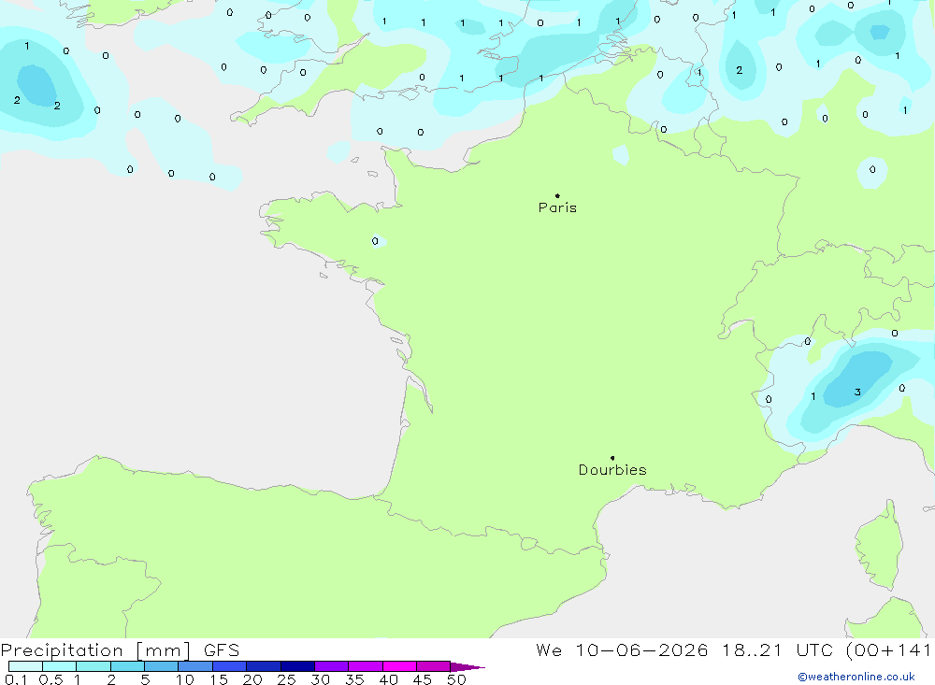Click the legend scale label '10'
Screen dimensions: 935x685
pyautogui.click(x=185, y=679)
